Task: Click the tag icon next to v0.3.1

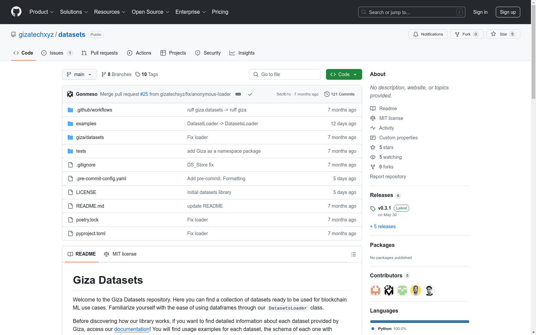Action: 373,208
